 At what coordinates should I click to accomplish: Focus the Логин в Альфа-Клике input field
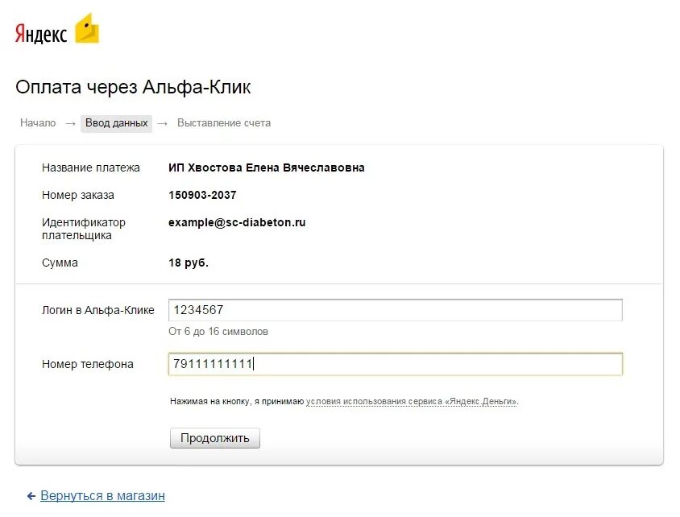395,310
